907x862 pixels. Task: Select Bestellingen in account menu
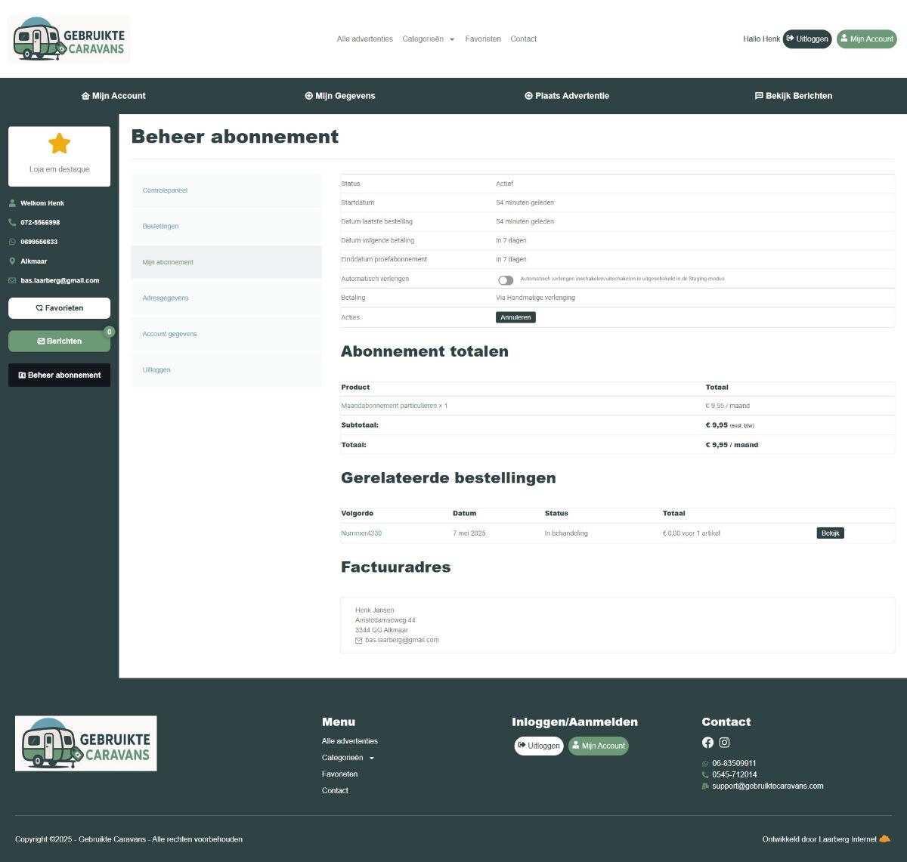(160, 227)
